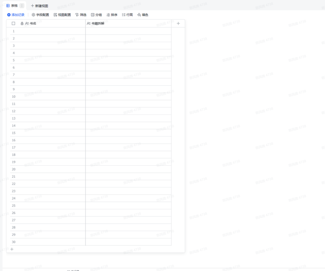The image size is (325, 271).
Task: Select row number 25
Action: [x=14, y=205]
